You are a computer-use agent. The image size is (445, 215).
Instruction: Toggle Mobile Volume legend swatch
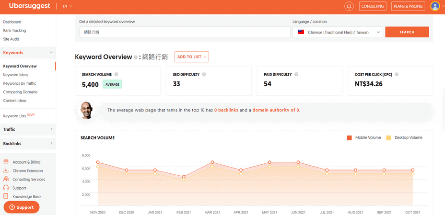point(350,138)
